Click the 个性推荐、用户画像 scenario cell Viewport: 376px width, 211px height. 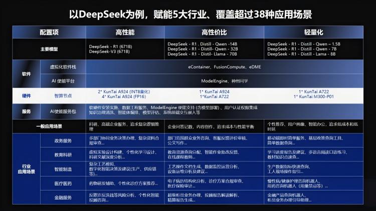click(313, 126)
